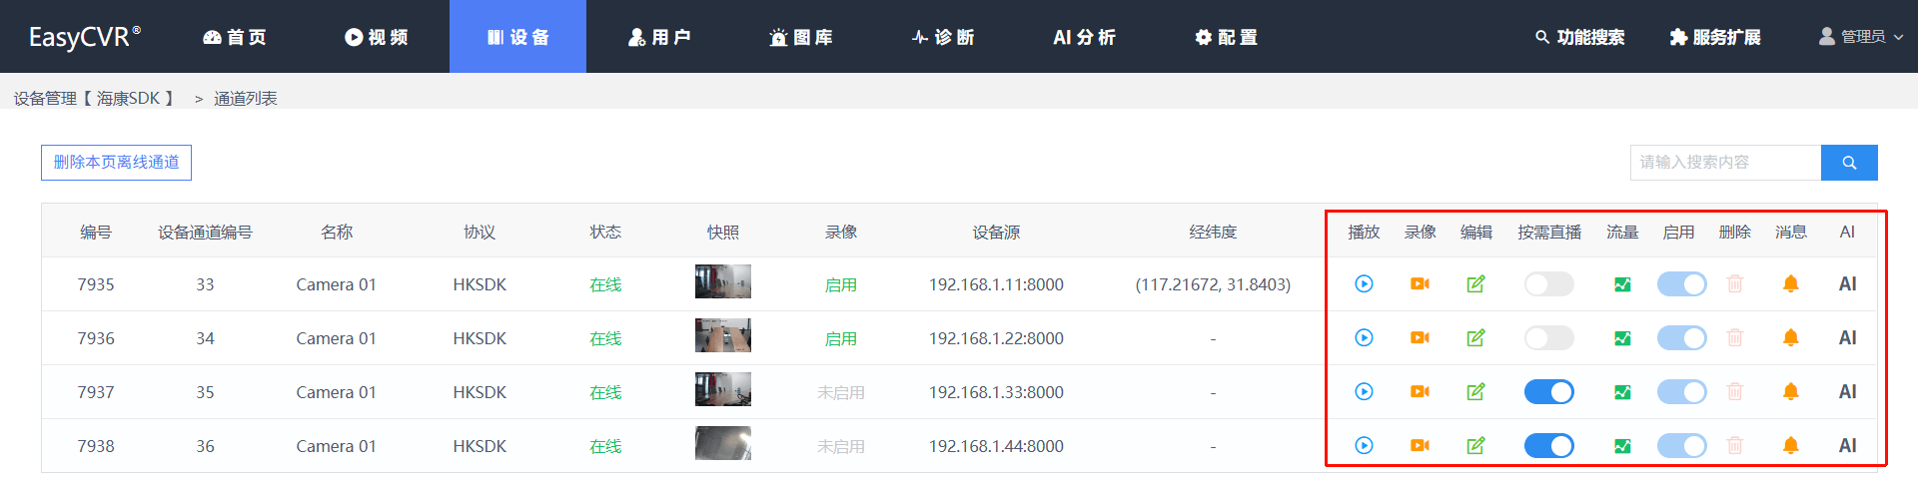The height and width of the screenshot is (489, 1918).
Task: Play channel 7938 video stream
Action: click(1364, 446)
